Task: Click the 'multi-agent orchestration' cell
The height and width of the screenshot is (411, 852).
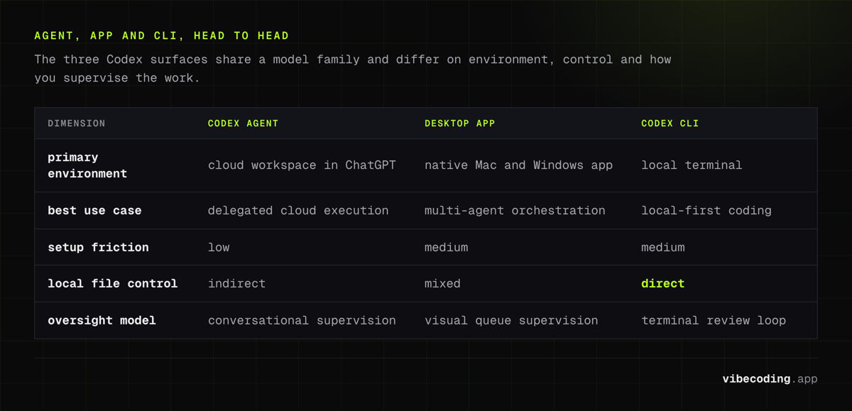Action: tap(515, 211)
